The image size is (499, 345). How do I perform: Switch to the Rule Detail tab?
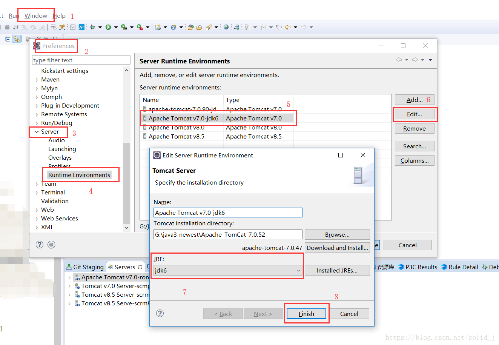tap(459, 267)
